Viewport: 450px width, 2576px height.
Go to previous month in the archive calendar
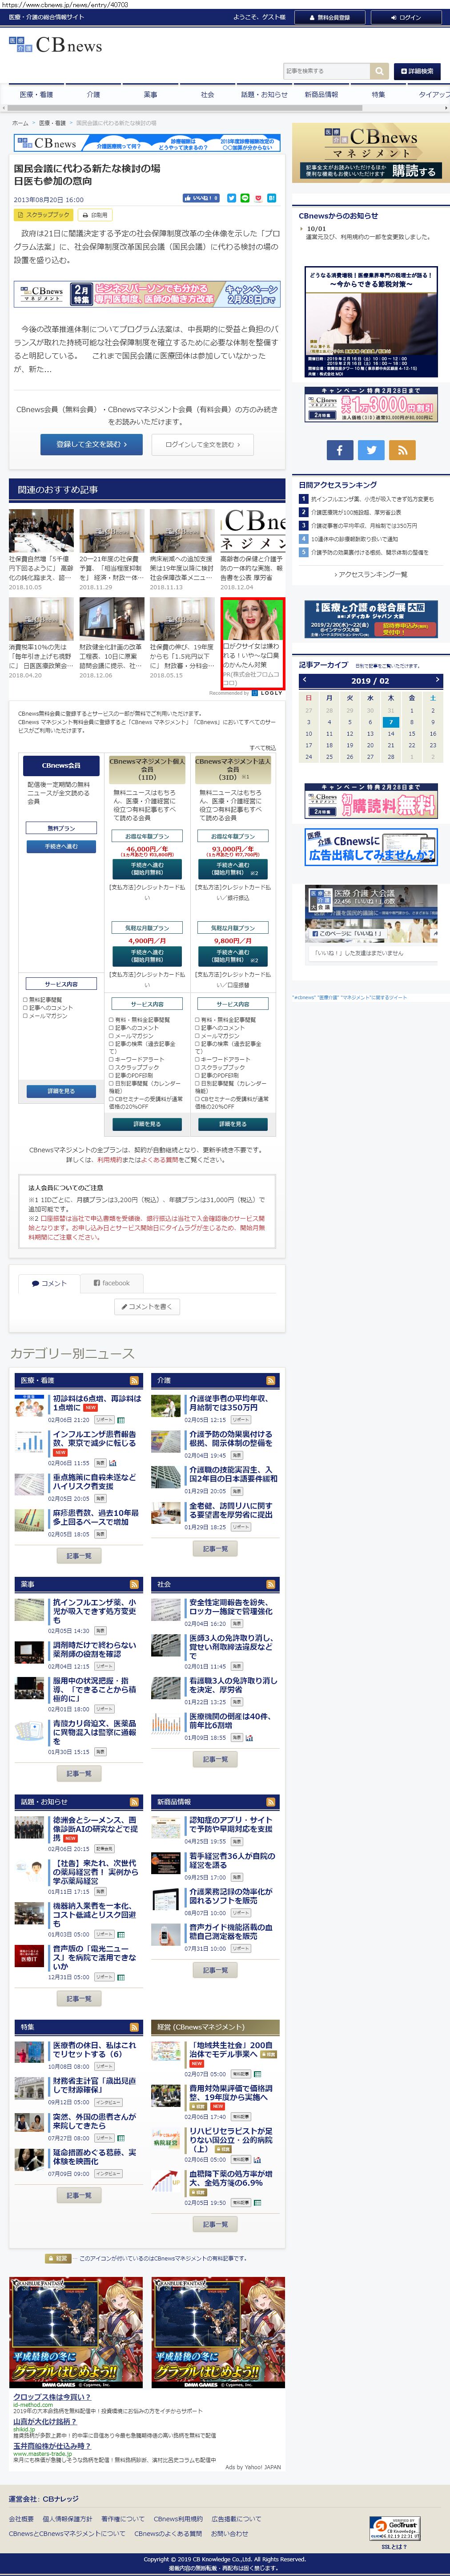coord(304,680)
